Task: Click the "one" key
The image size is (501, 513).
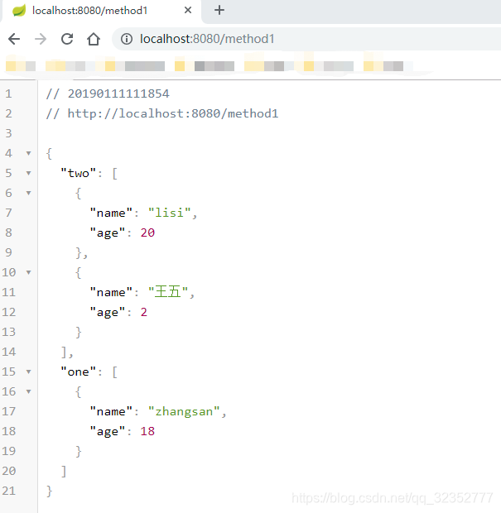Action: click(x=79, y=372)
